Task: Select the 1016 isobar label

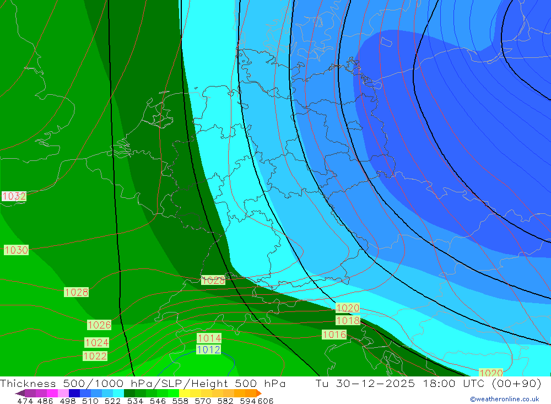Action: pyautogui.click(x=334, y=335)
